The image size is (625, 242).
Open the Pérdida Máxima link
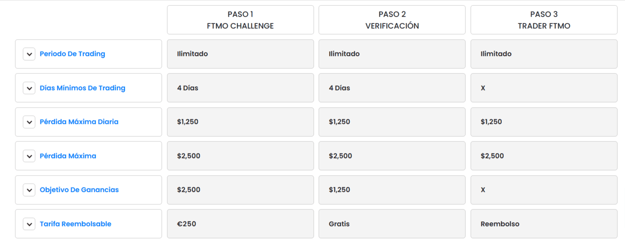click(x=68, y=156)
